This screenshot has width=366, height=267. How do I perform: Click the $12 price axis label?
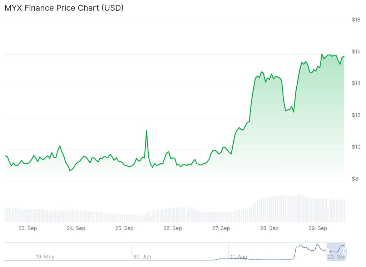click(356, 115)
